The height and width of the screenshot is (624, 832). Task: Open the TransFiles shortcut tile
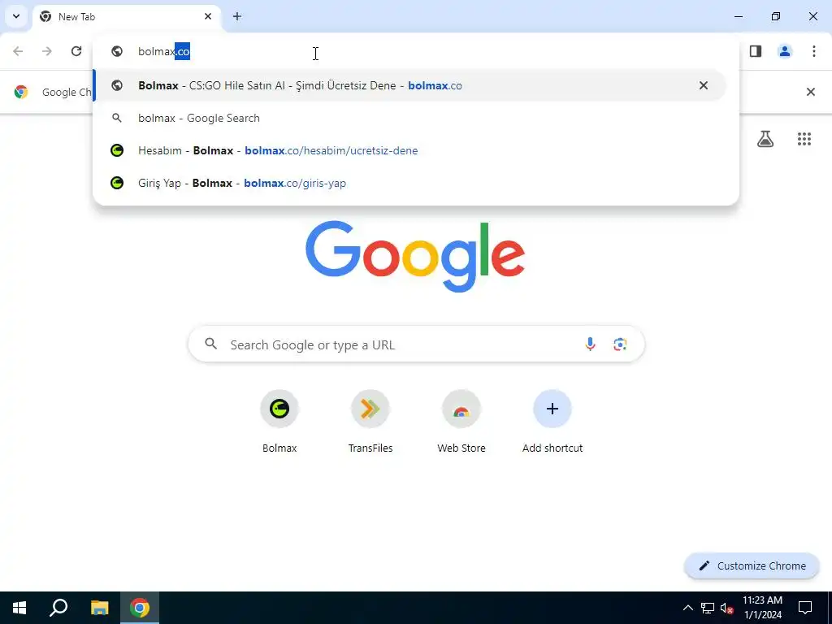point(370,422)
